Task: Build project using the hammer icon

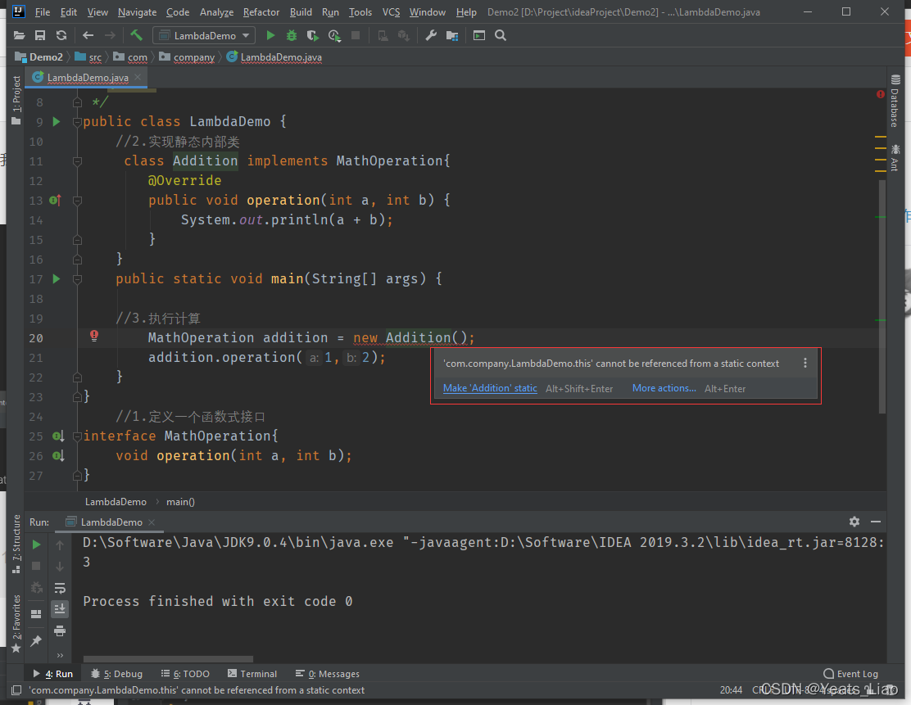Action: pyautogui.click(x=137, y=35)
